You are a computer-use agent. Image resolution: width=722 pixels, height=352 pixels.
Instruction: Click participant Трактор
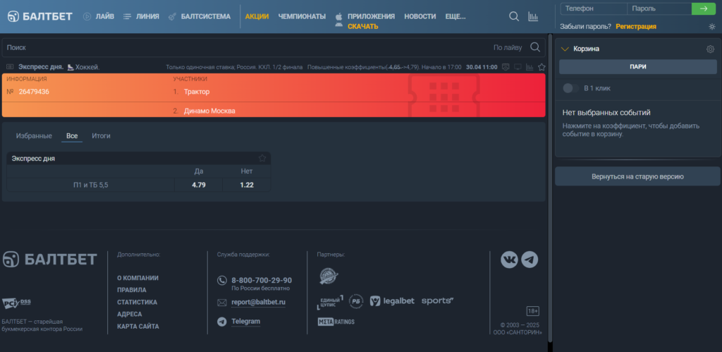[197, 92]
